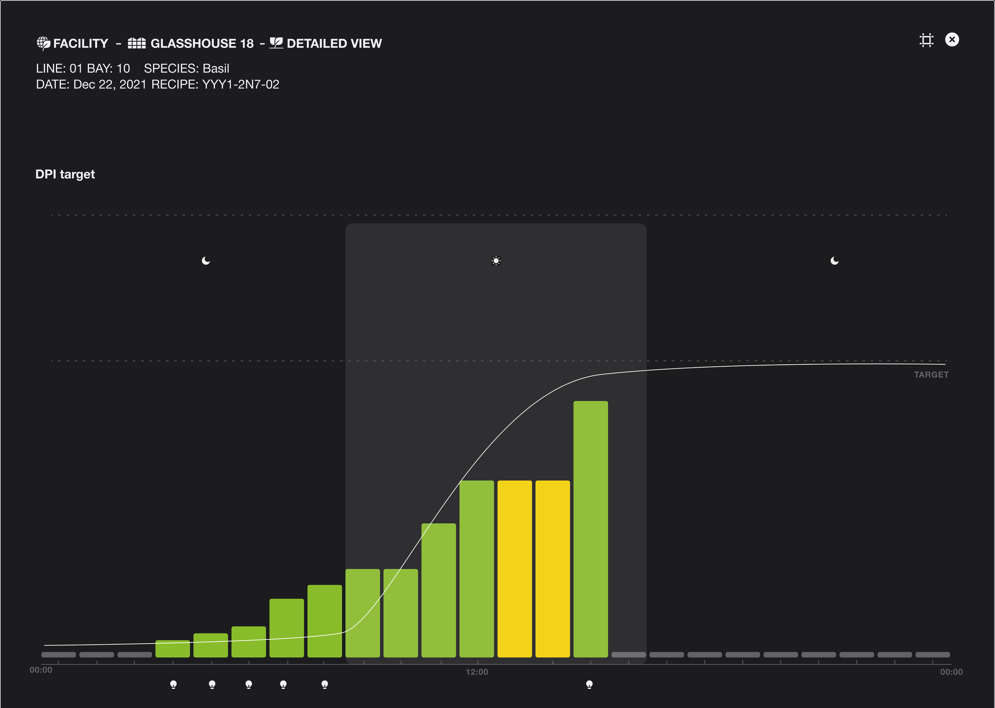995x708 pixels.
Task: Click the second yellow bar
Action: point(552,568)
